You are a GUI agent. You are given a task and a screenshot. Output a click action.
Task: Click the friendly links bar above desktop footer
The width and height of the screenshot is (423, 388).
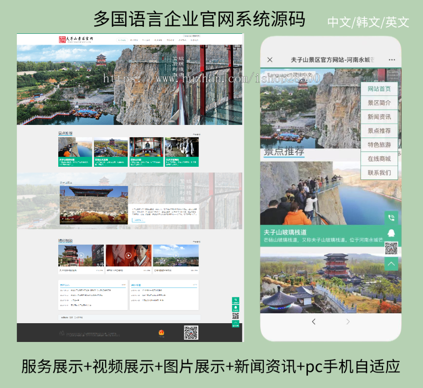[129, 318]
